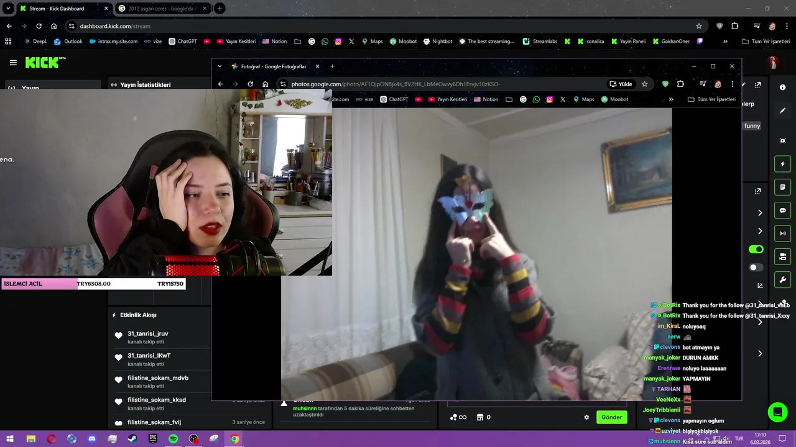Click the dashboard.kick.com address bar

click(x=386, y=26)
